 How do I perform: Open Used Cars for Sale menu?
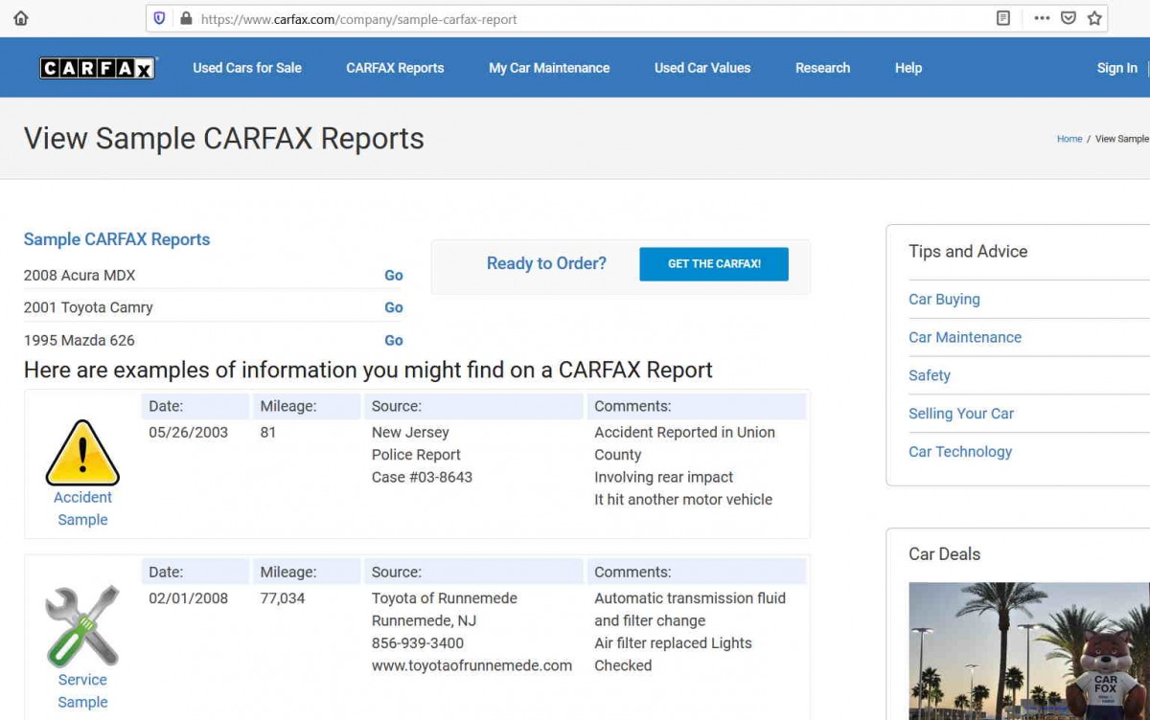[247, 68]
